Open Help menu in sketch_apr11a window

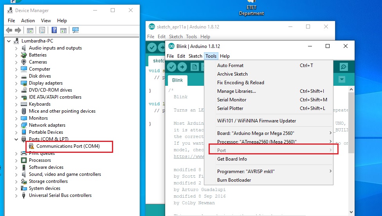pos(205,37)
